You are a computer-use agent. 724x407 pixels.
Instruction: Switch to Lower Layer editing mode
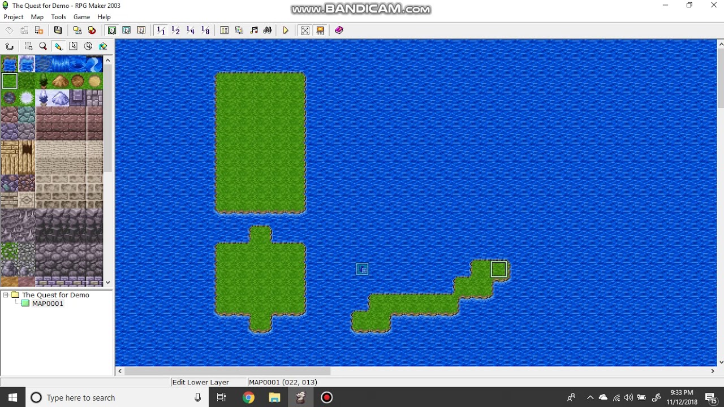(112, 31)
